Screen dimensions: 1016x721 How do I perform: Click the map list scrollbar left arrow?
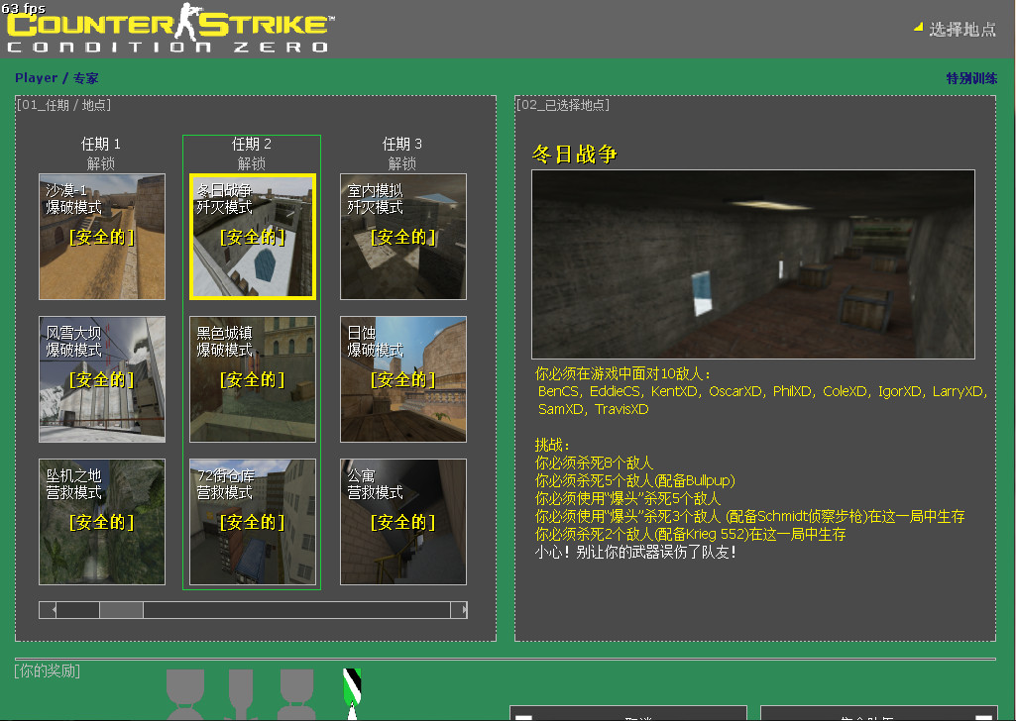tap(48, 610)
